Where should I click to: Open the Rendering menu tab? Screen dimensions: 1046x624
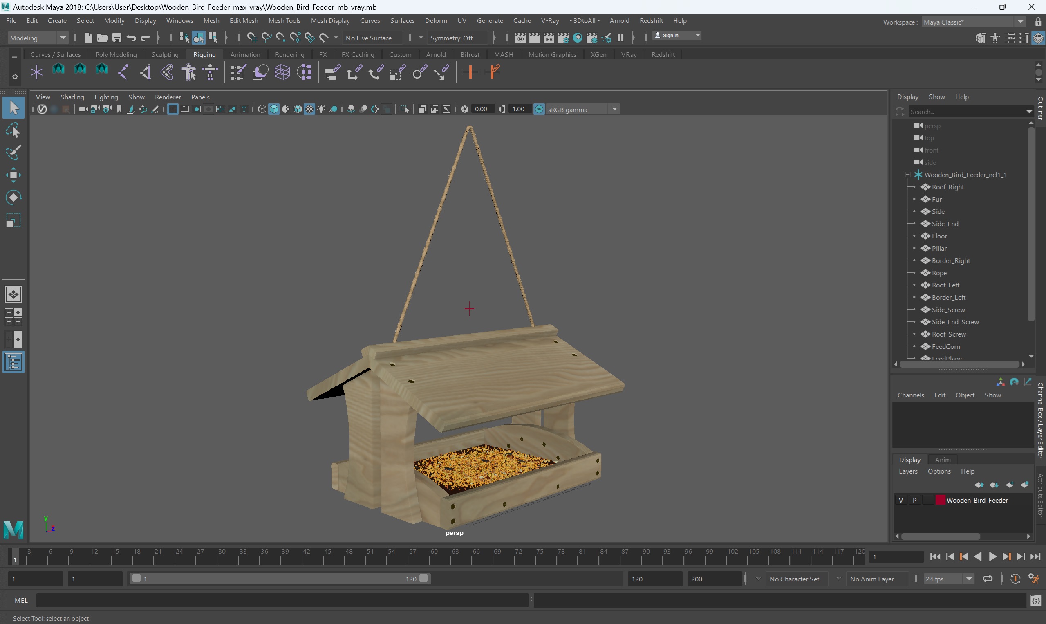pos(289,54)
